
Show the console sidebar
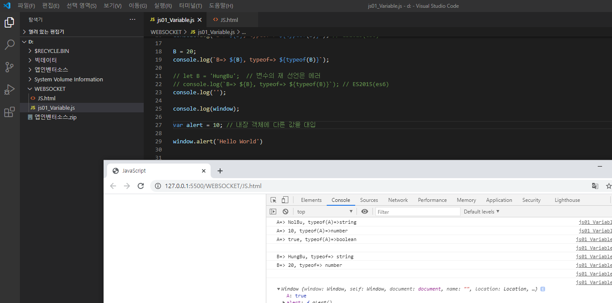tap(273, 211)
